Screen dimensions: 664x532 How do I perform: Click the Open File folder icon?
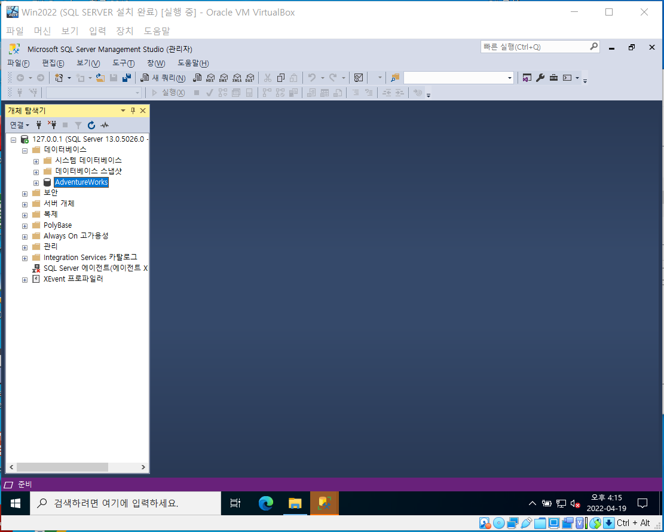coord(100,78)
